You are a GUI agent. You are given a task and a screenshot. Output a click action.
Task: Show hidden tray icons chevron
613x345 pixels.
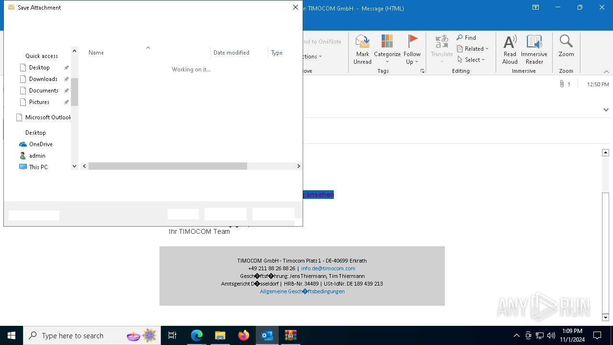tap(516, 335)
